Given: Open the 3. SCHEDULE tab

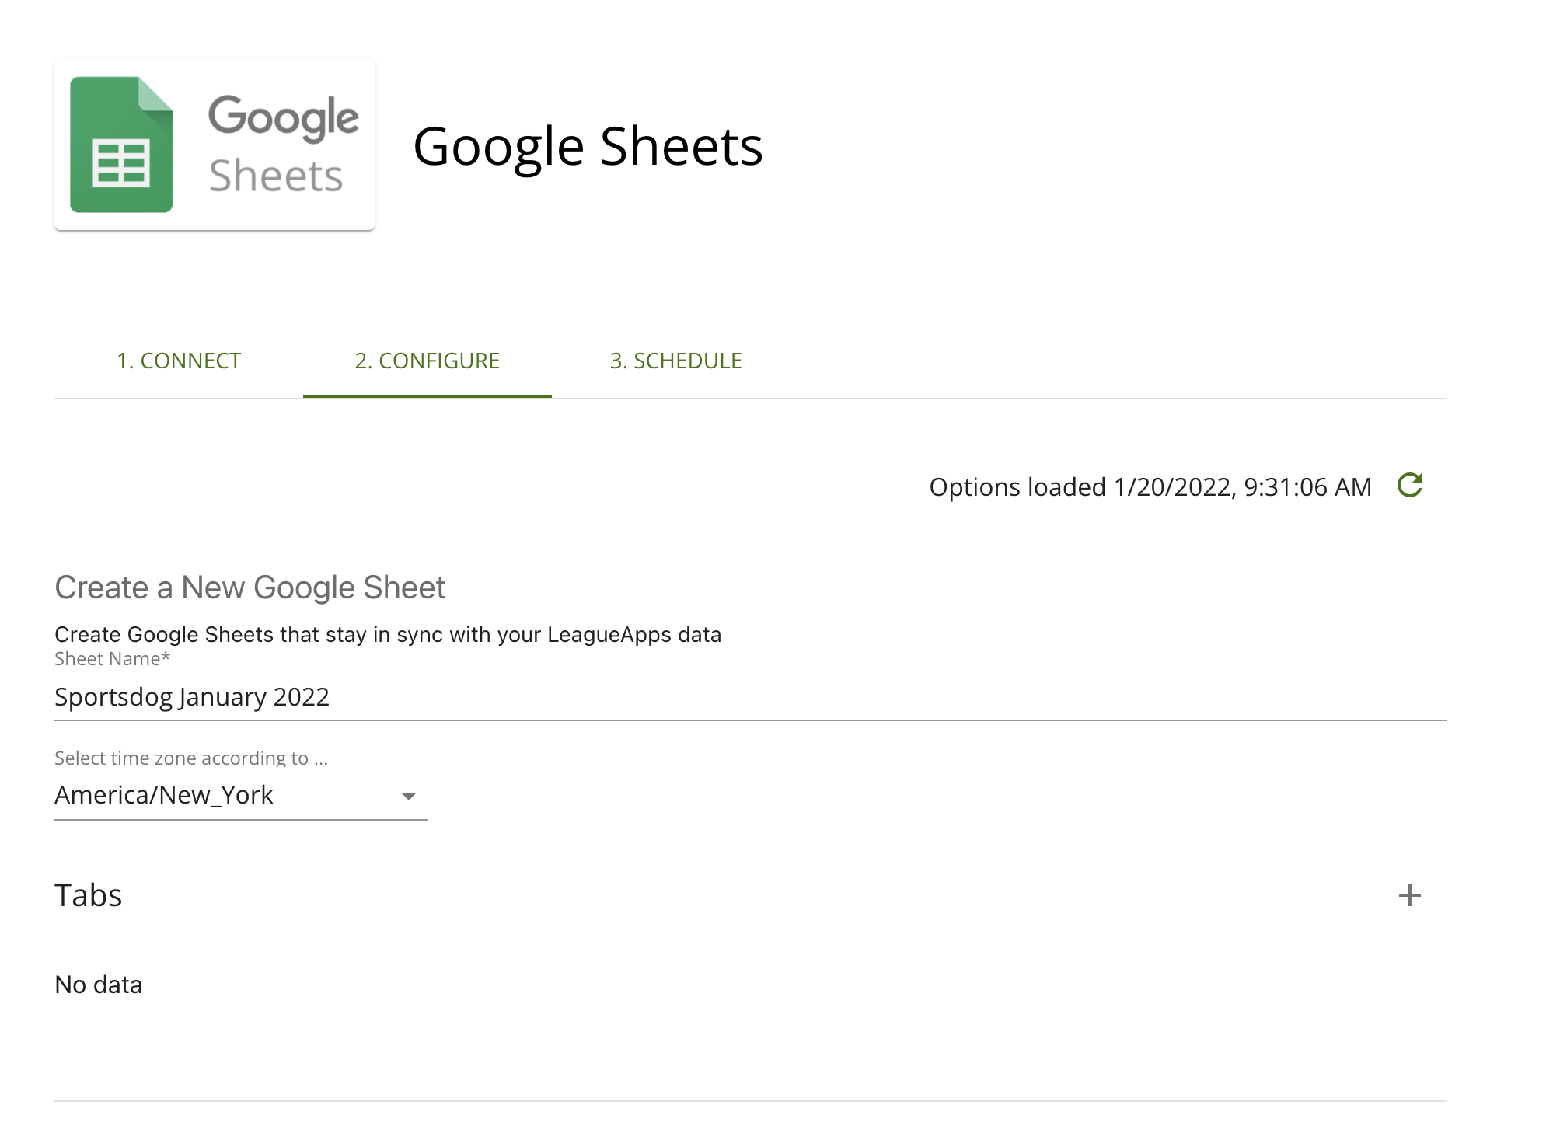Looking at the screenshot, I should pyautogui.click(x=676, y=361).
